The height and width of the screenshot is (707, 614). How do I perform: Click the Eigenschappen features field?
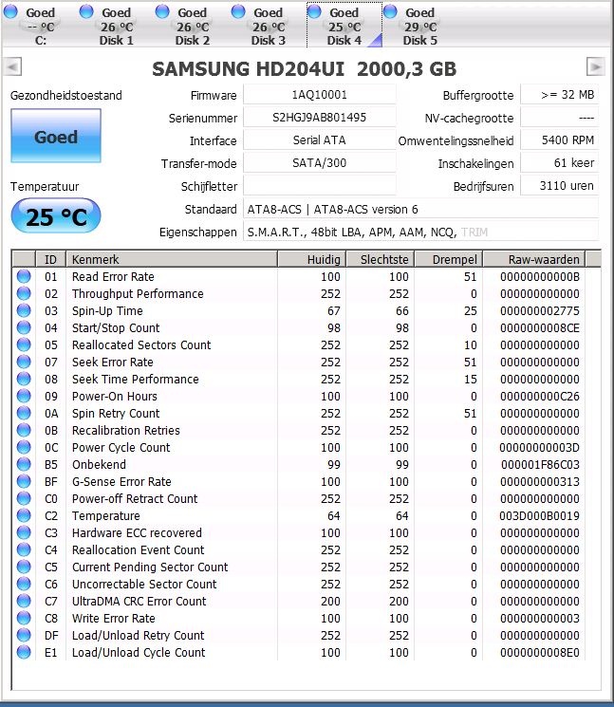click(x=420, y=232)
